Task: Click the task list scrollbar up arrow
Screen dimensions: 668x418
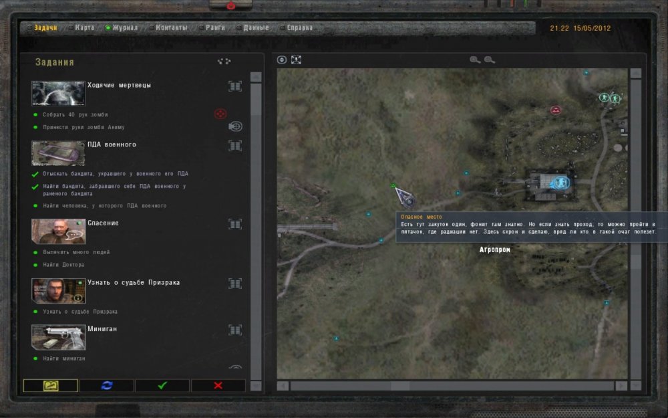Action: [256, 77]
